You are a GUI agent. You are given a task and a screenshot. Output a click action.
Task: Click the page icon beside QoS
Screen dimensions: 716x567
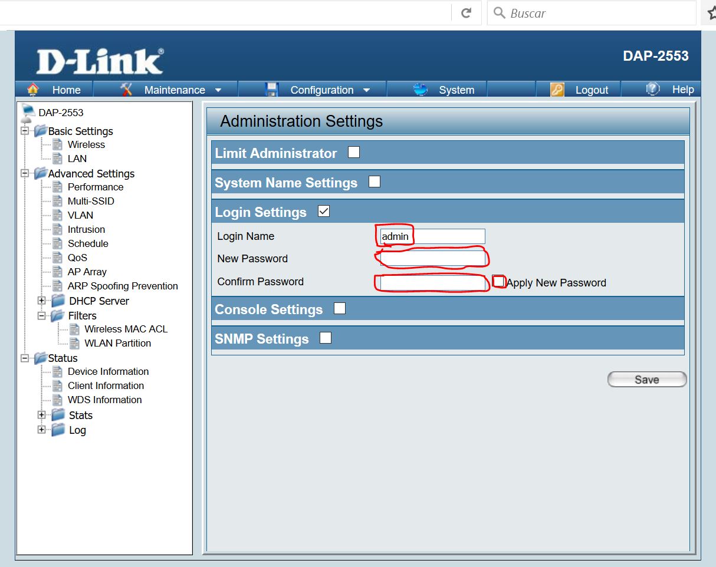point(57,258)
